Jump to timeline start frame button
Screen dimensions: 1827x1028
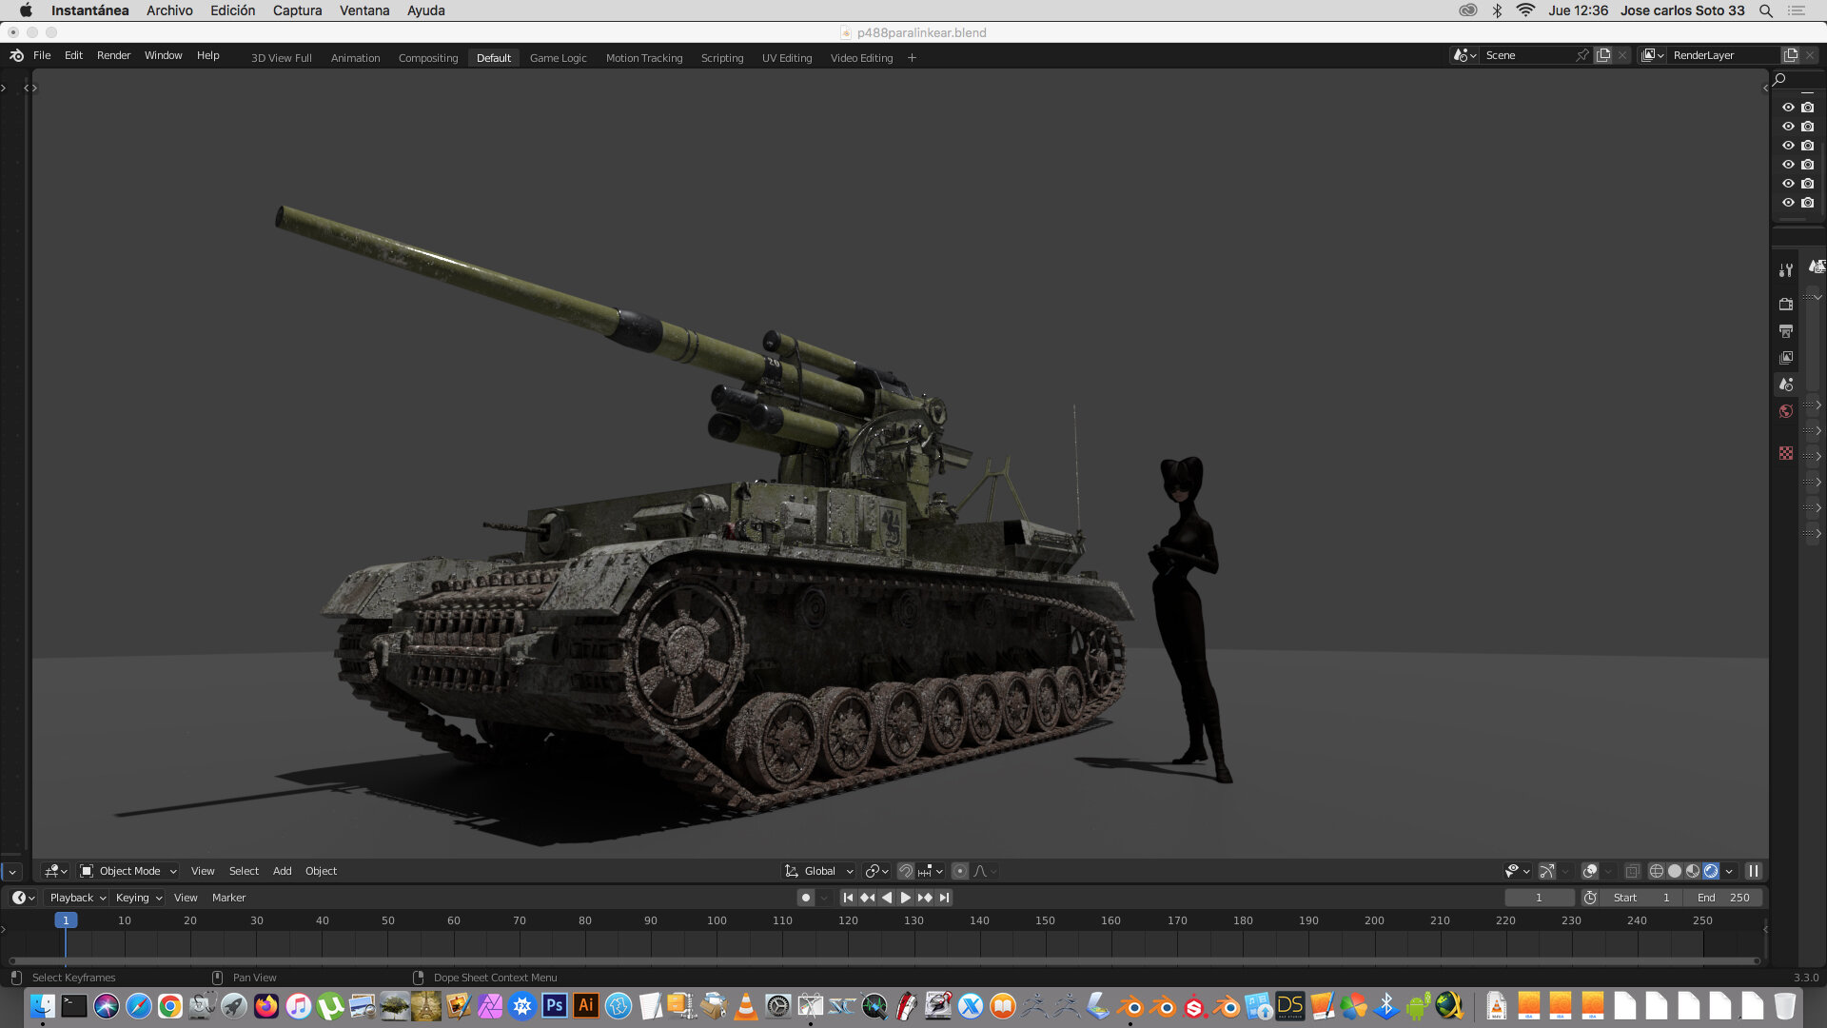click(x=848, y=898)
